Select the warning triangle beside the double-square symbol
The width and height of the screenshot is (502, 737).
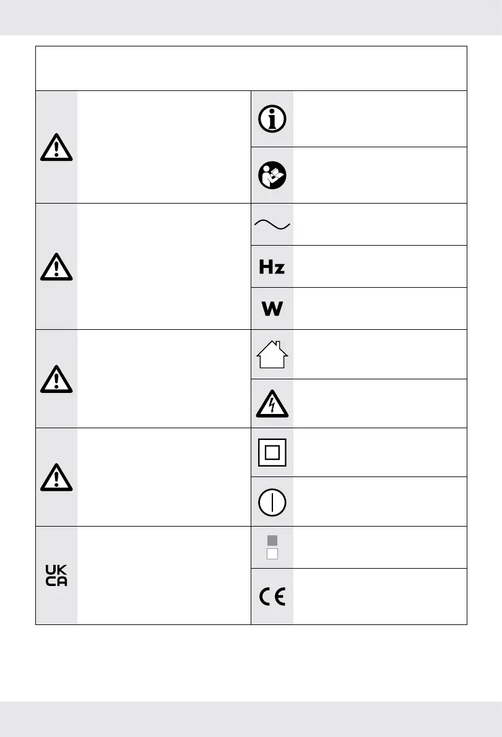coord(56,477)
